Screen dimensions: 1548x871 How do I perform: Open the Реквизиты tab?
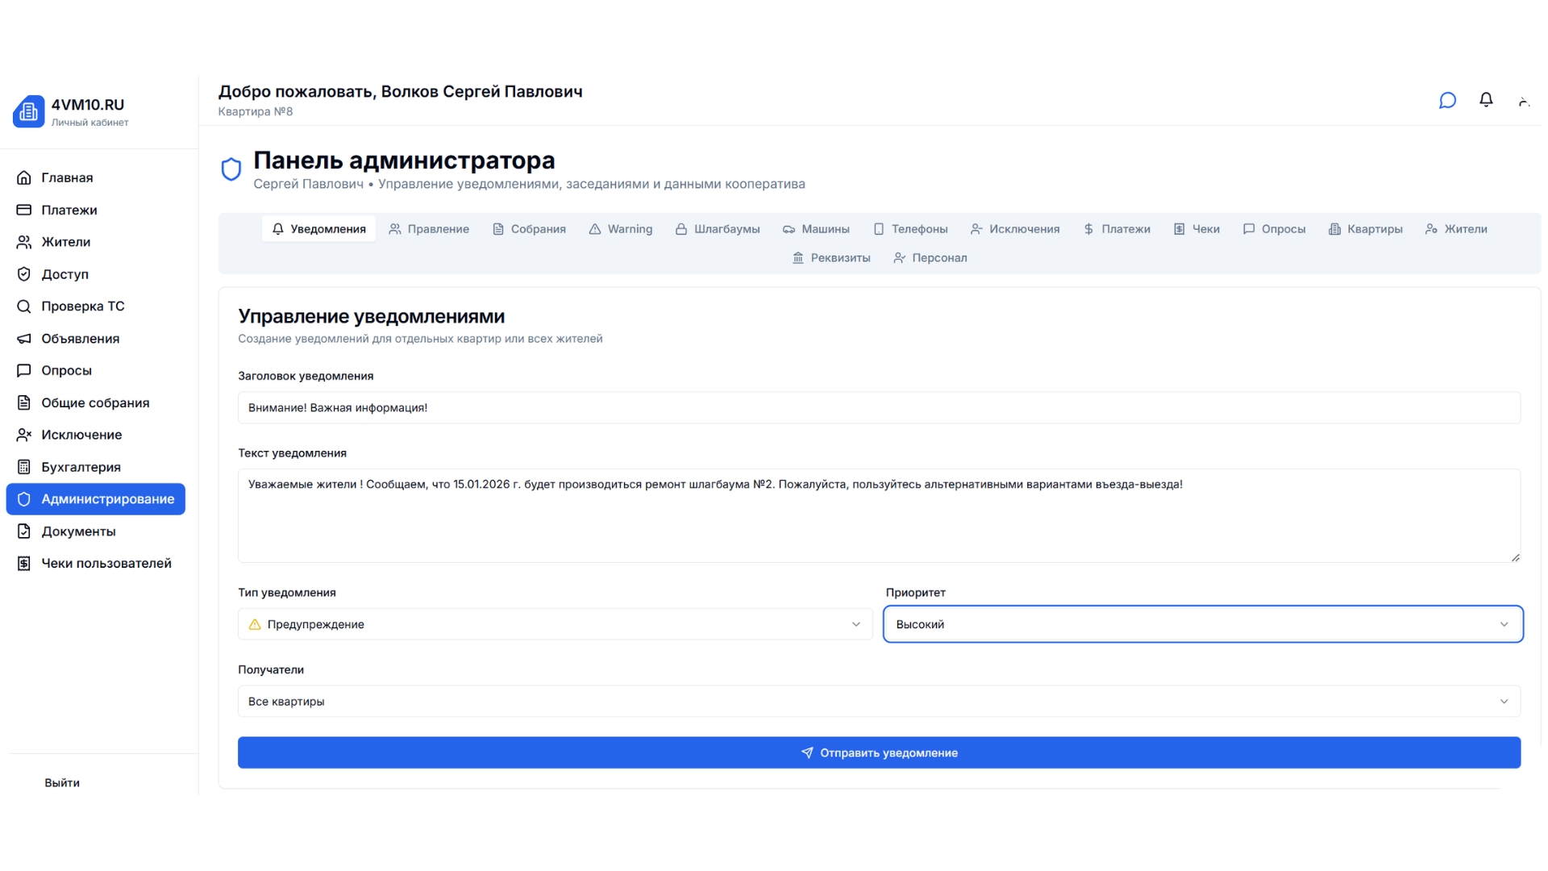coord(831,257)
